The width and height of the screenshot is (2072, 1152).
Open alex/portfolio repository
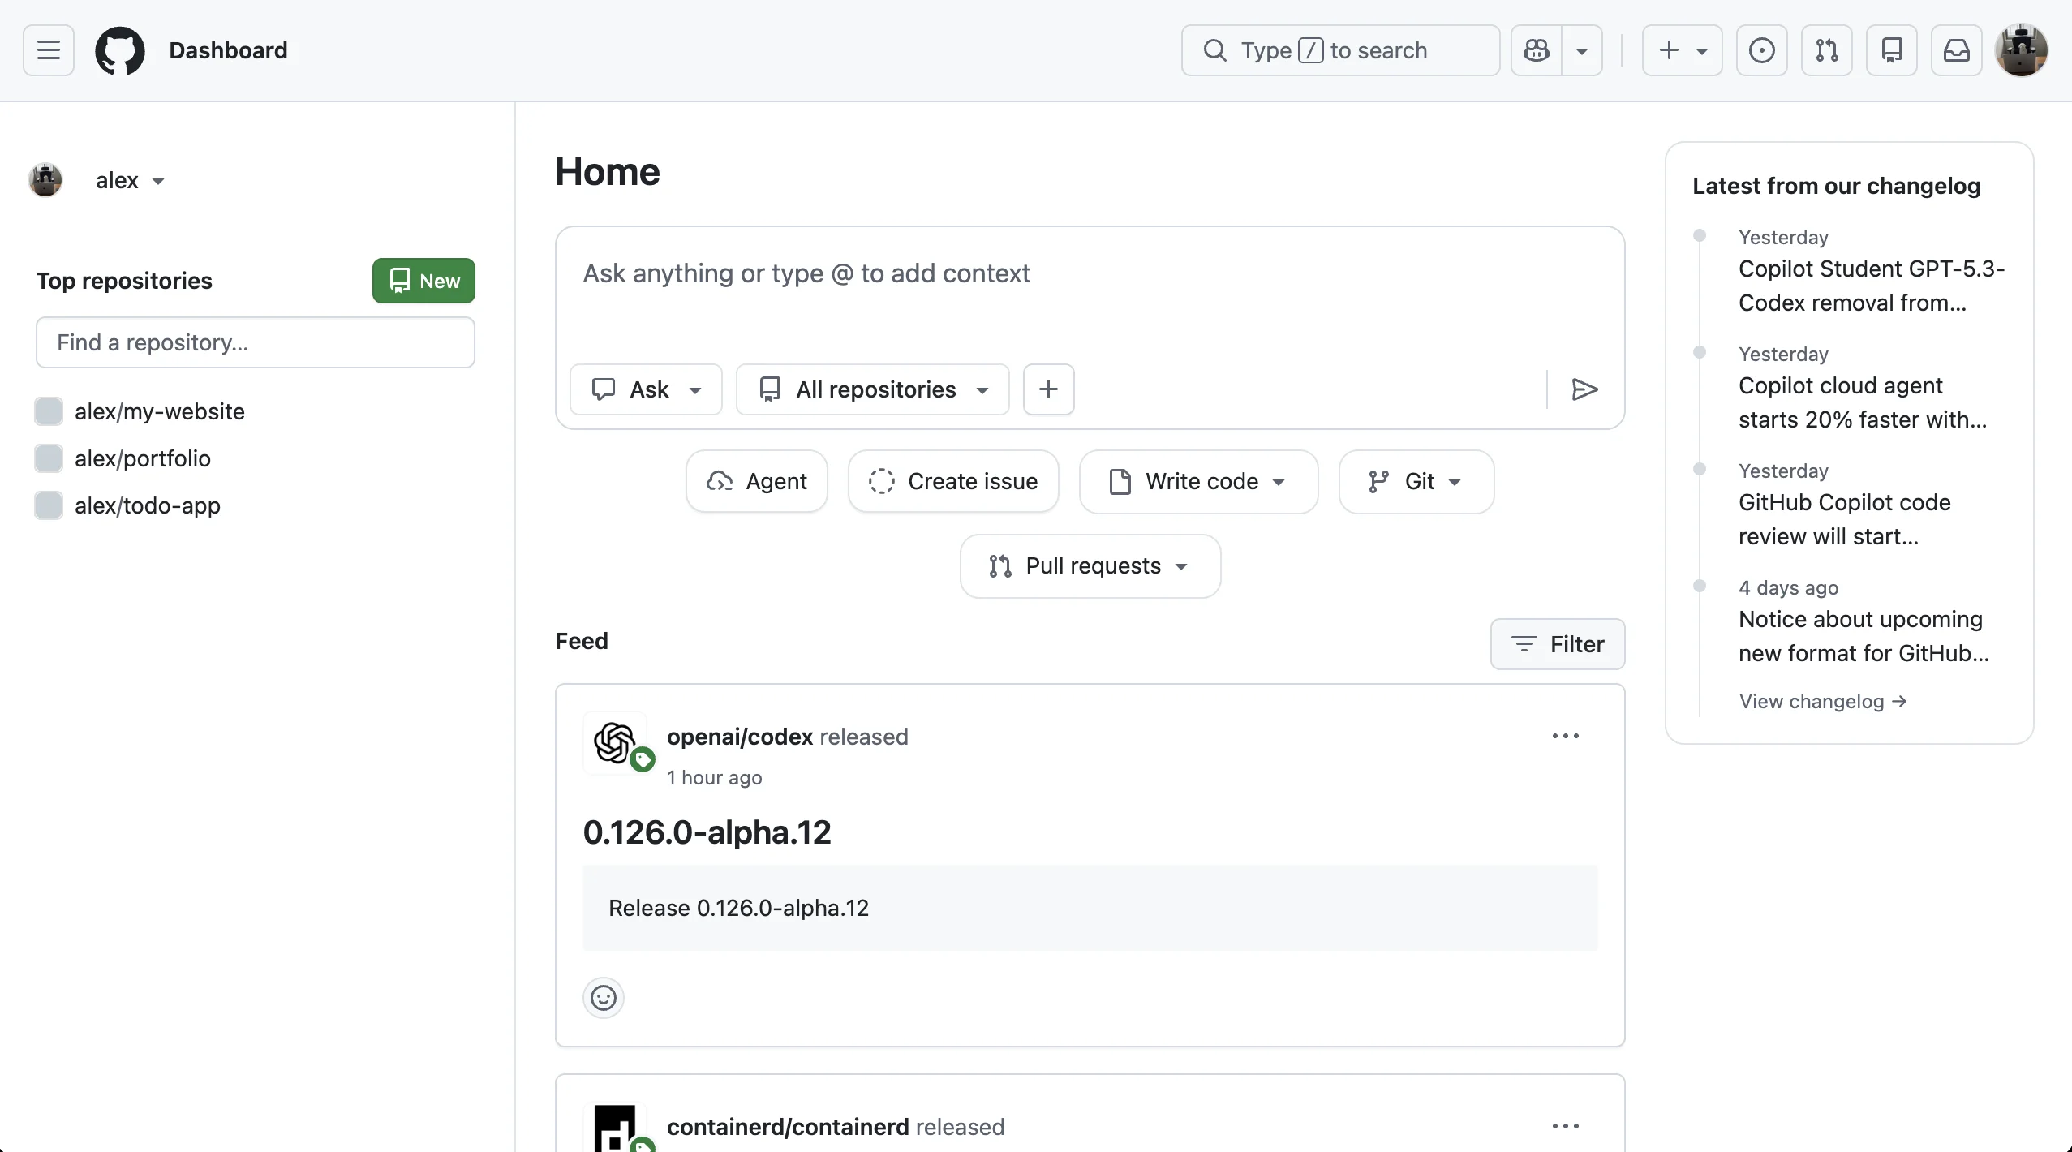tap(143, 458)
